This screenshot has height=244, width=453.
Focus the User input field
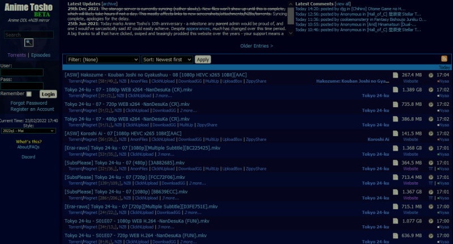[22, 72]
